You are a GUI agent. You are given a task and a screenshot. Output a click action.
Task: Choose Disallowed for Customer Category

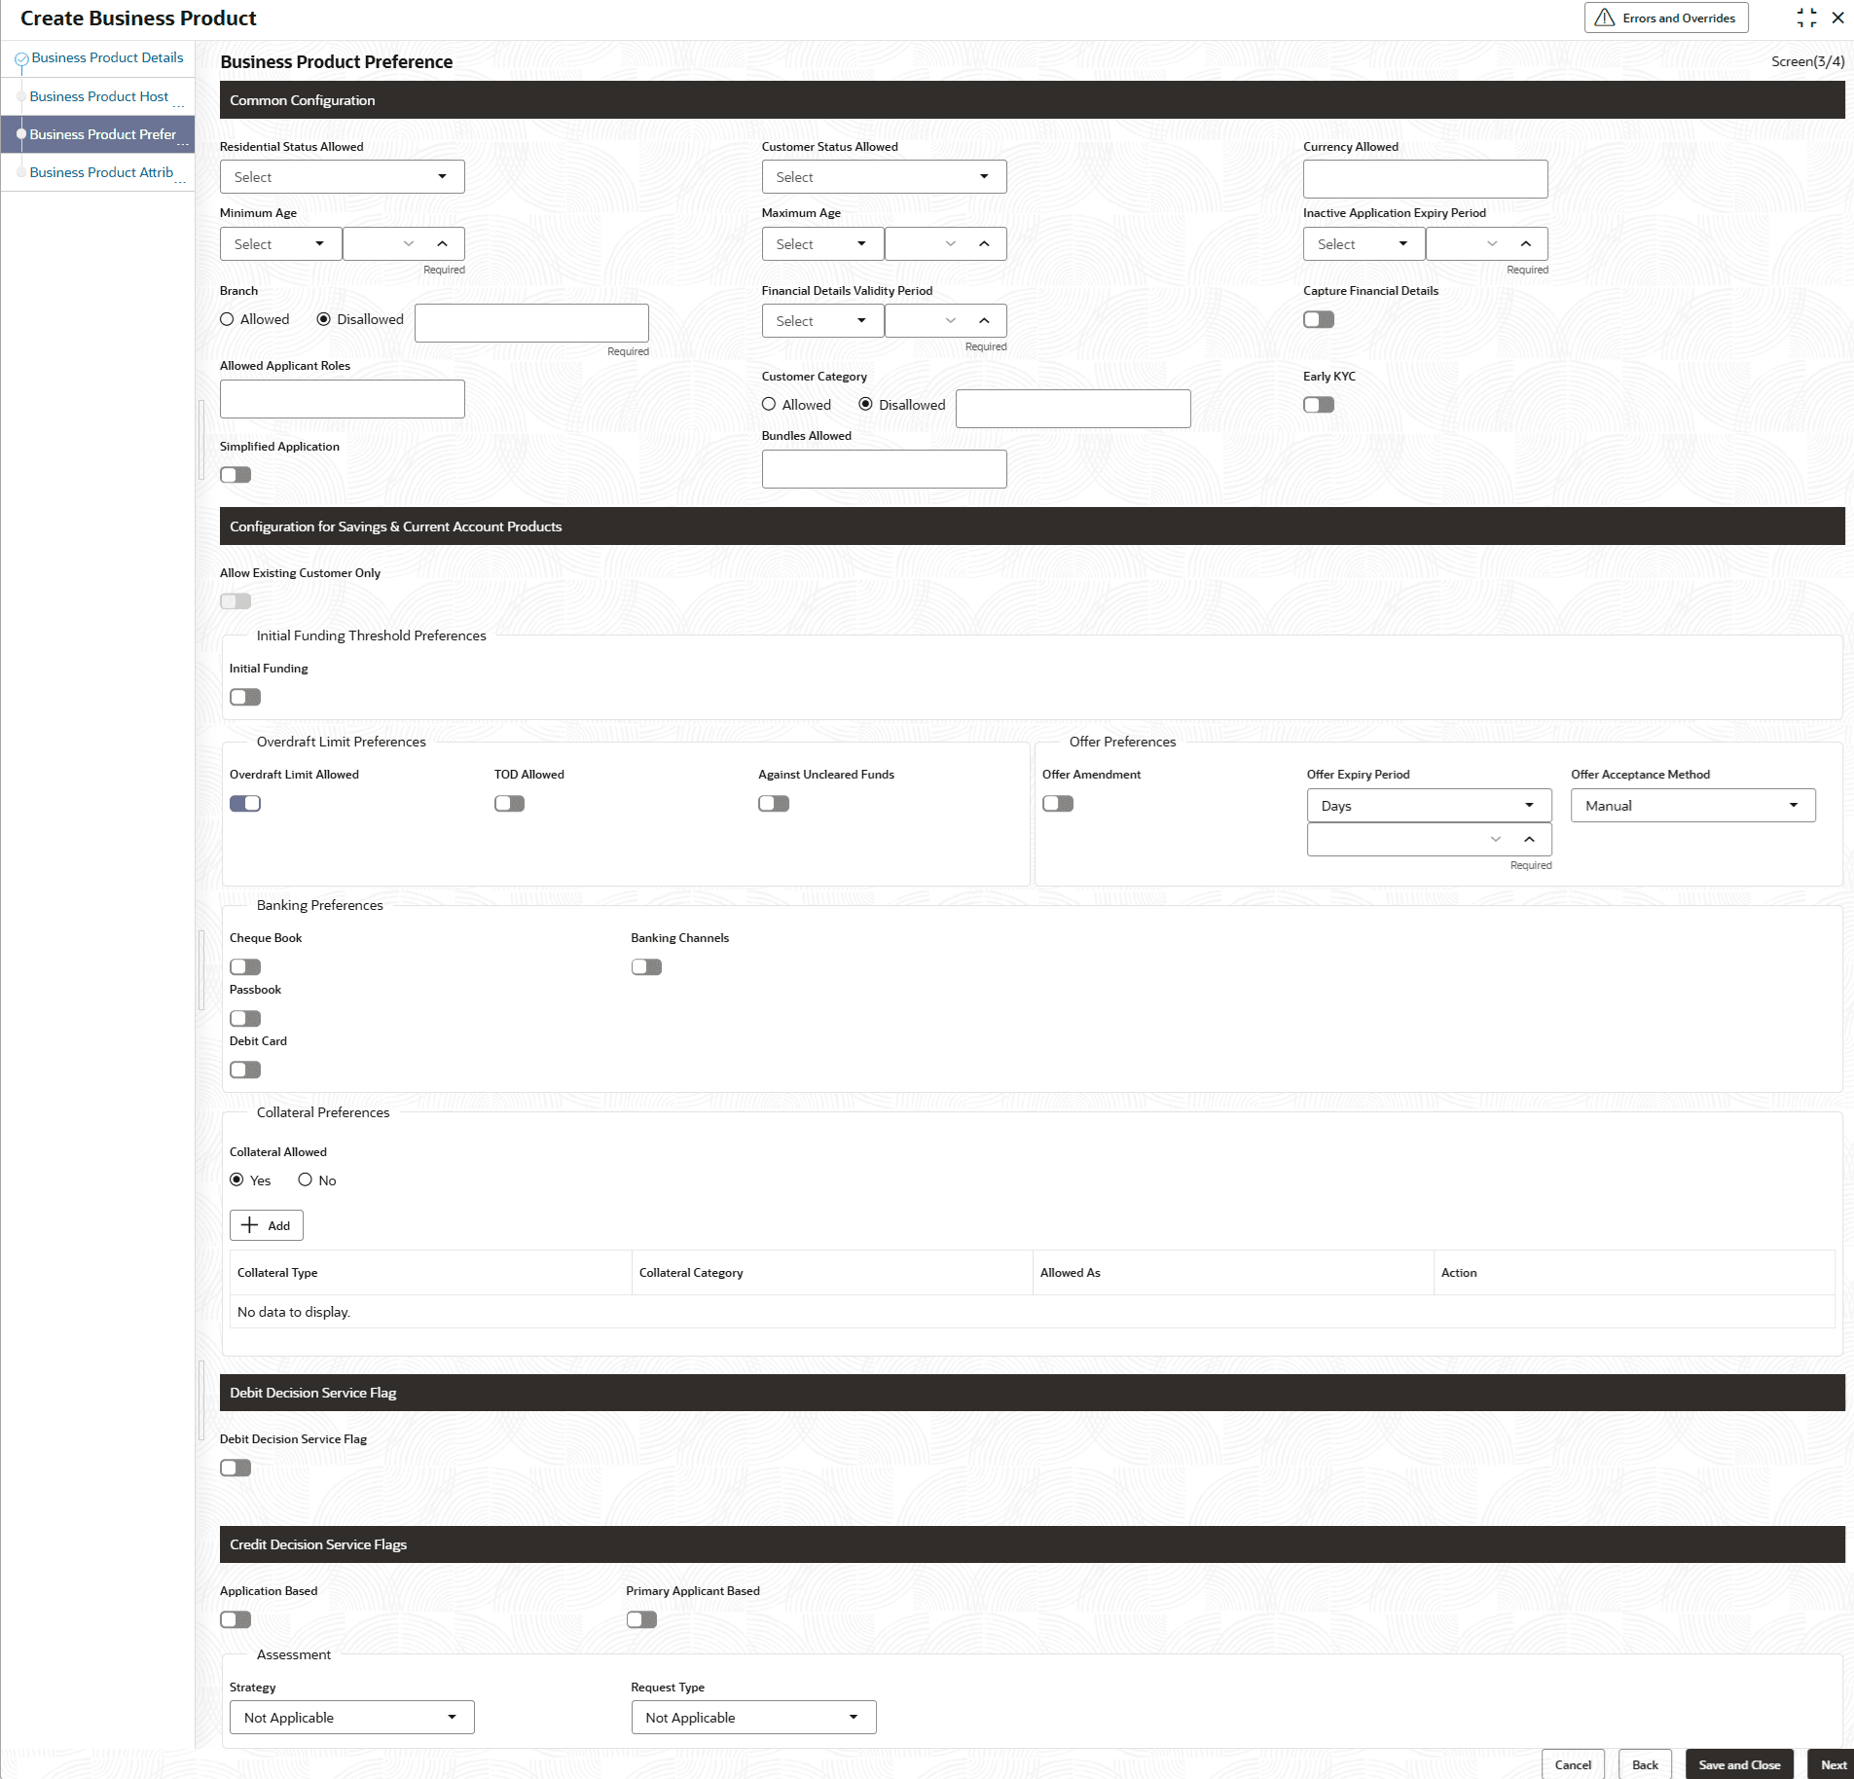(865, 405)
